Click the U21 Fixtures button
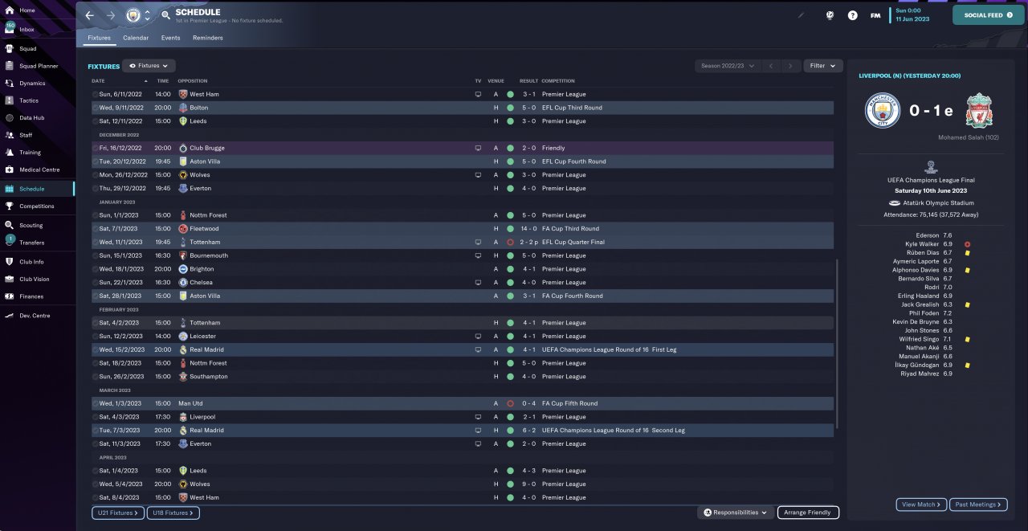Image resolution: width=1028 pixels, height=531 pixels. point(117,513)
